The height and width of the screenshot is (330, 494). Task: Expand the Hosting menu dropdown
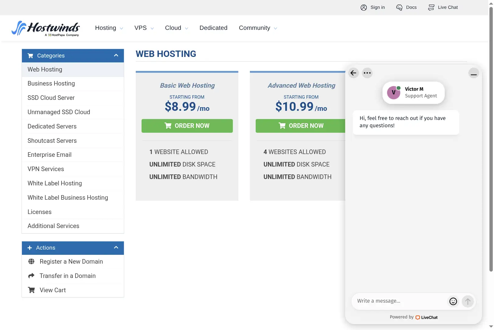(x=109, y=28)
